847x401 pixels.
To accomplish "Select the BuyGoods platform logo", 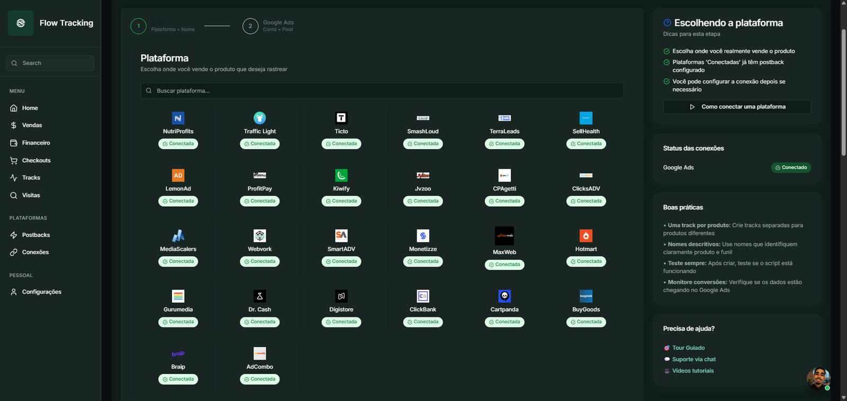I will (x=586, y=296).
